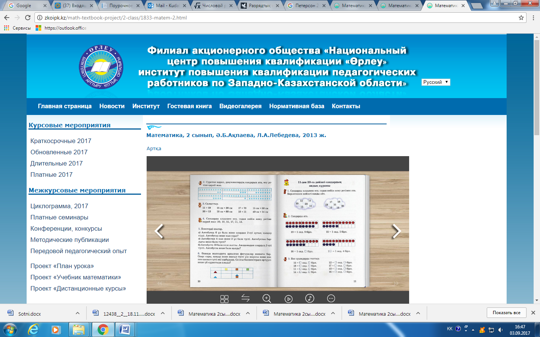The image size is (540, 337).
Task: Reload the current page
Action: (x=27, y=18)
